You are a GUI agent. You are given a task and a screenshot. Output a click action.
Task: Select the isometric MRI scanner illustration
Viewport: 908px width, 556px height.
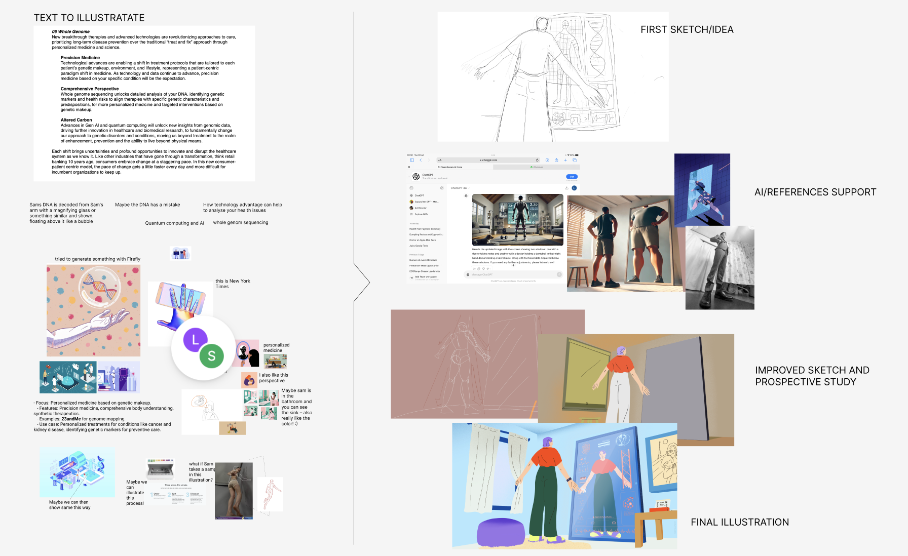77,472
